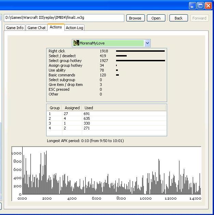Image resolution: width=214 pixels, height=215 pixels.
Task: Click the 10:00 mark on the timeline
Action: (x=146, y=198)
